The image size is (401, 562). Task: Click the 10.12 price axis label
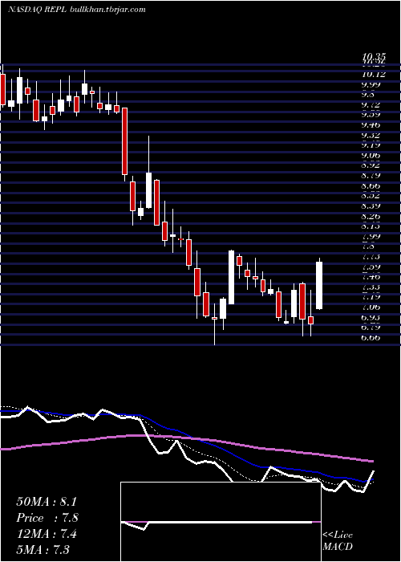pos(374,75)
